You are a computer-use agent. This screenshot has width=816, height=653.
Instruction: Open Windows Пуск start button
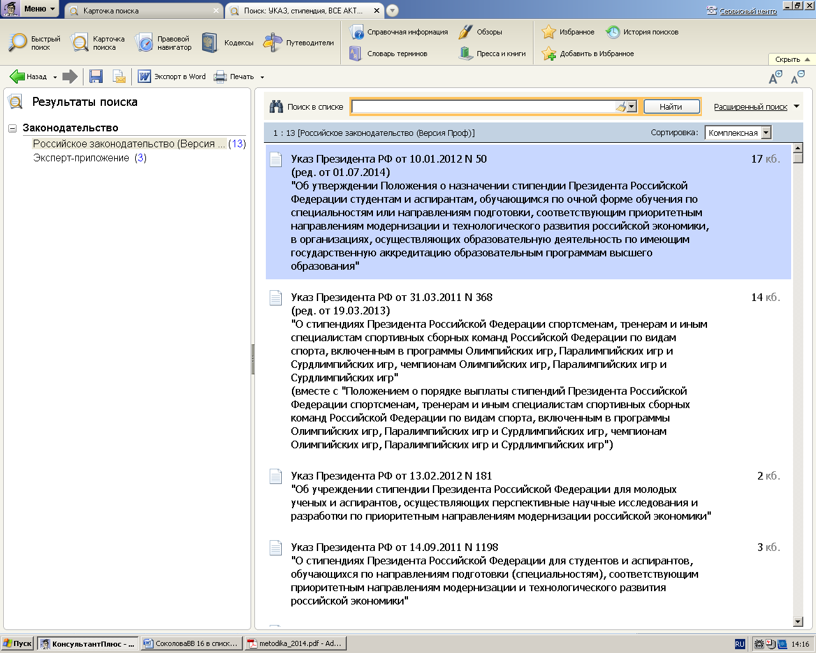(x=18, y=643)
